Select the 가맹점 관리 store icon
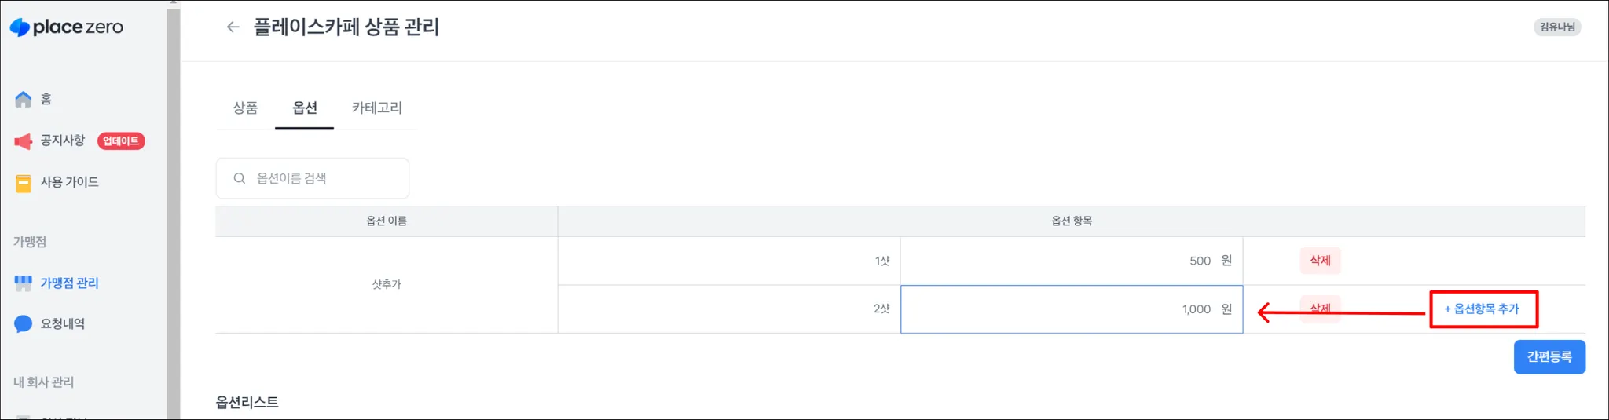The width and height of the screenshot is (1609, 420). click(24, 283)
